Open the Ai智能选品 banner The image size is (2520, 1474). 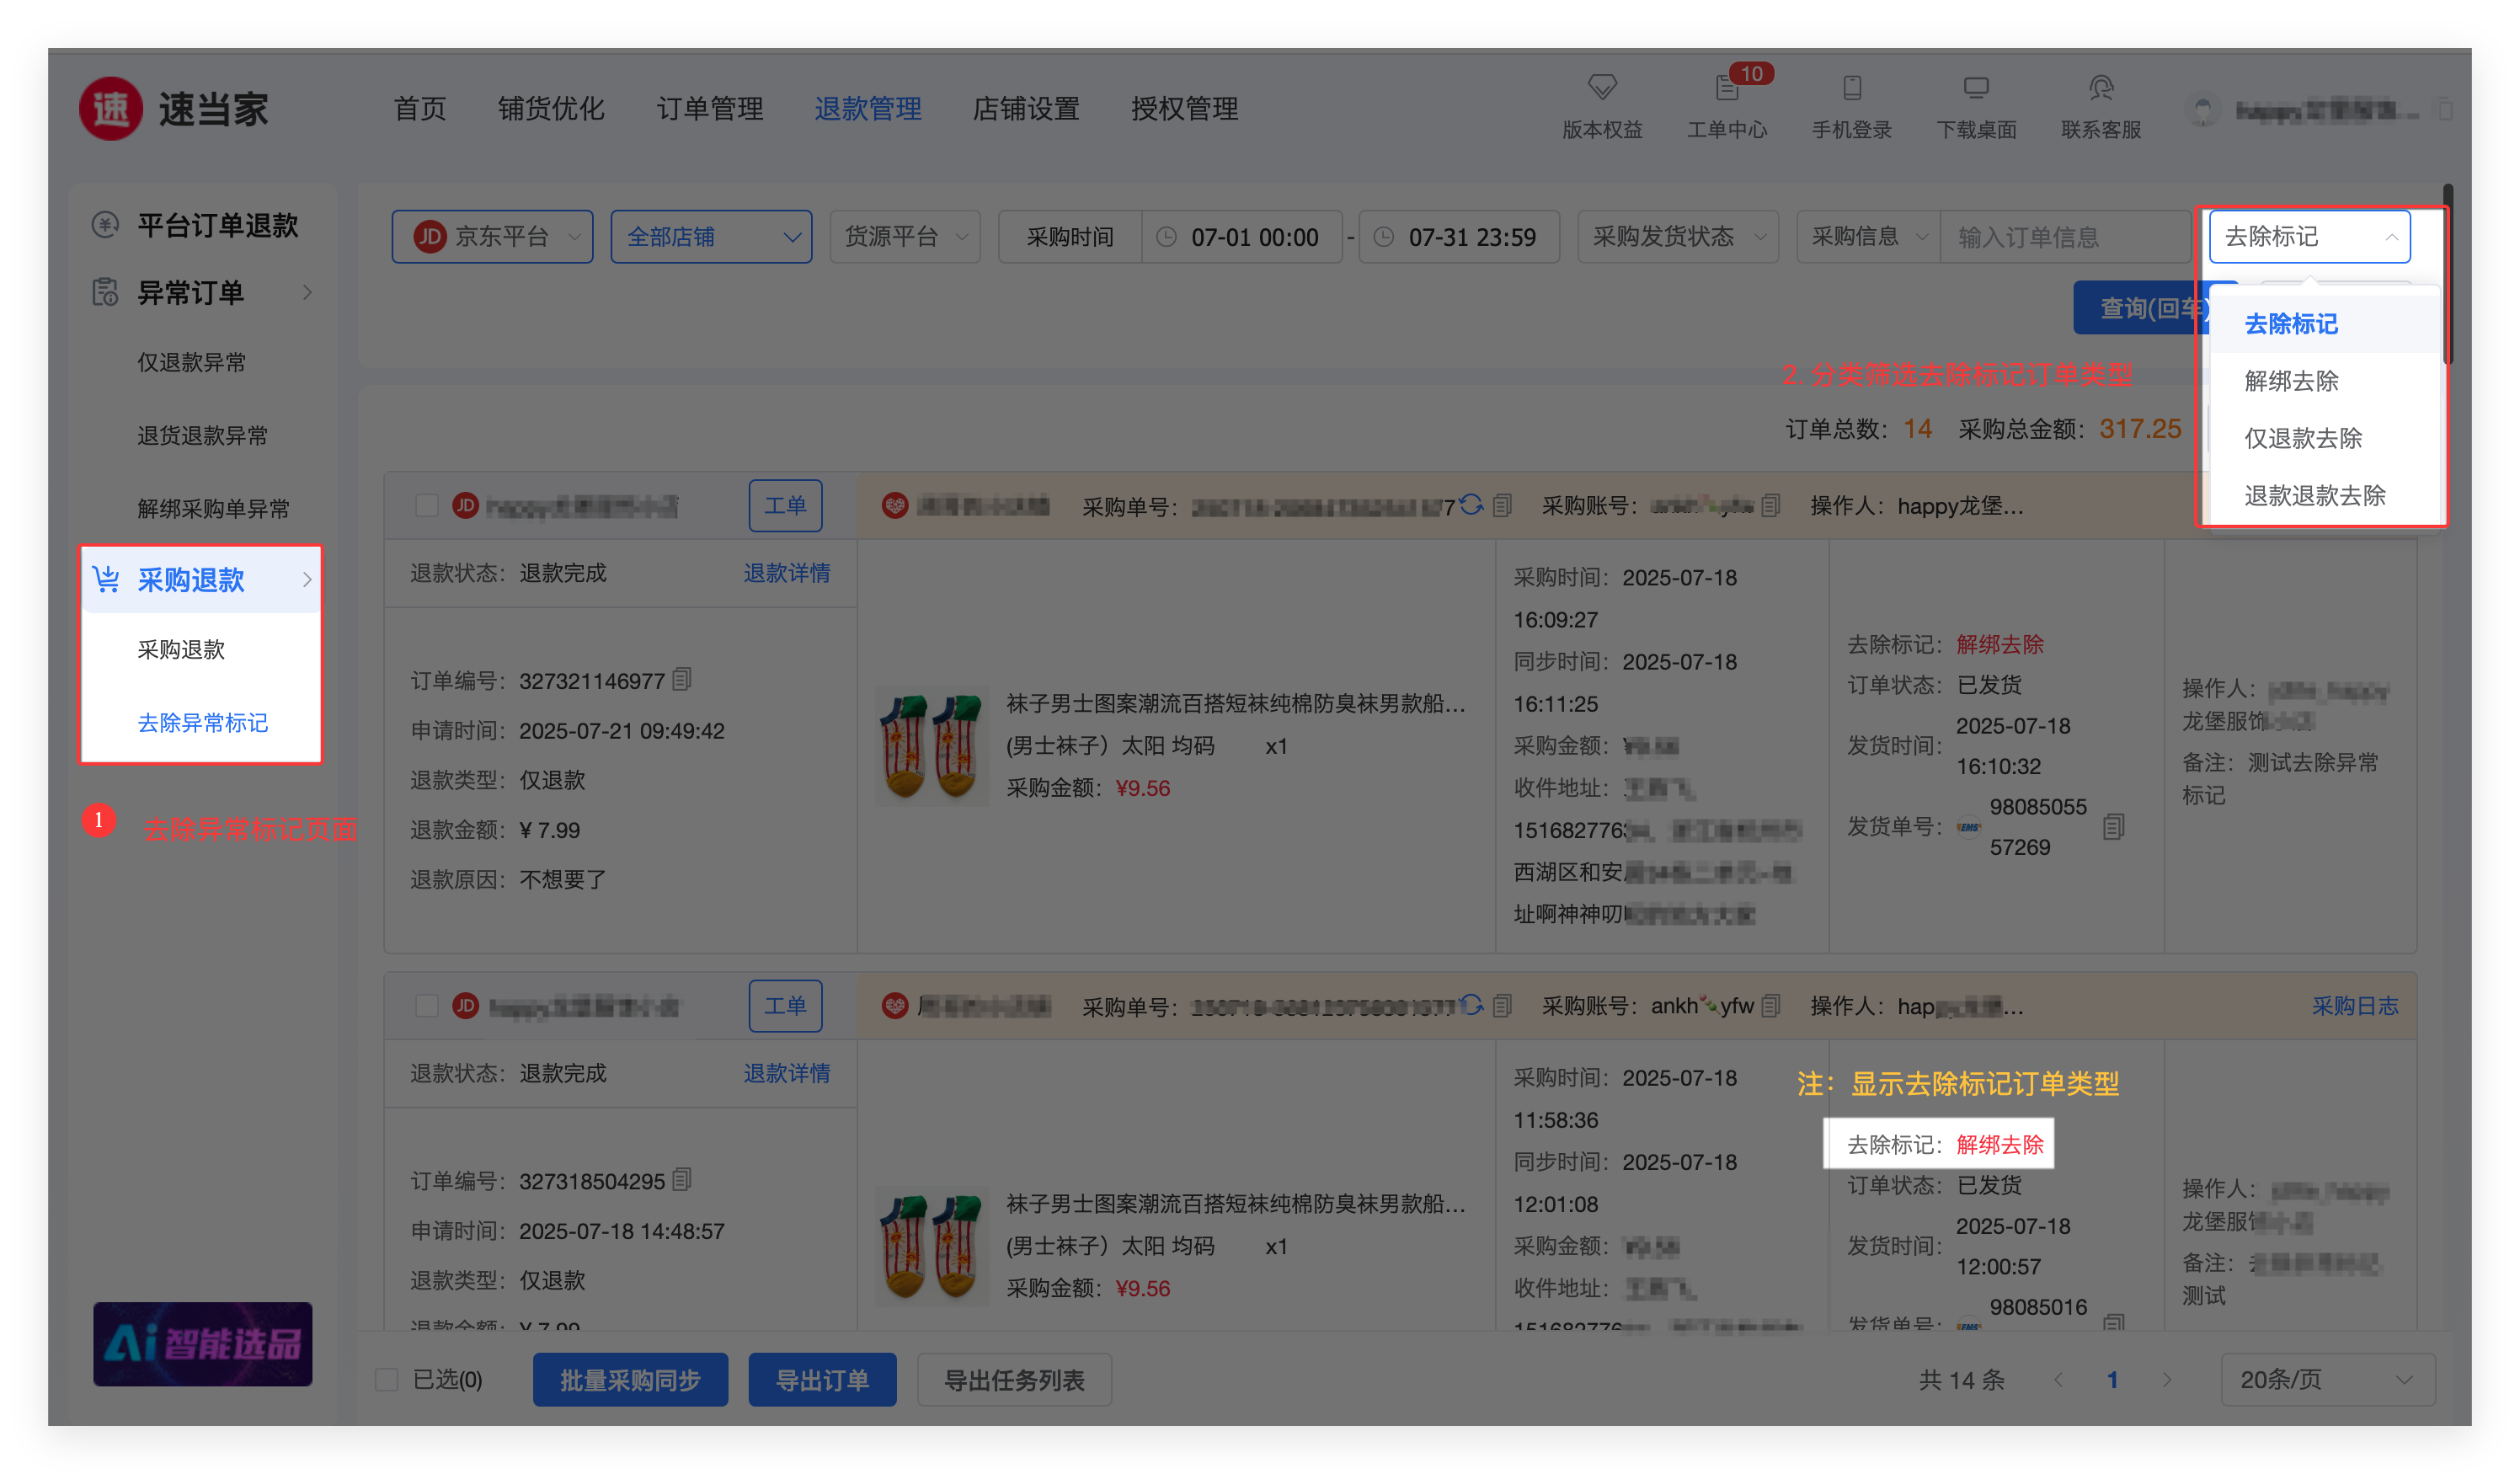(202, 1343)
